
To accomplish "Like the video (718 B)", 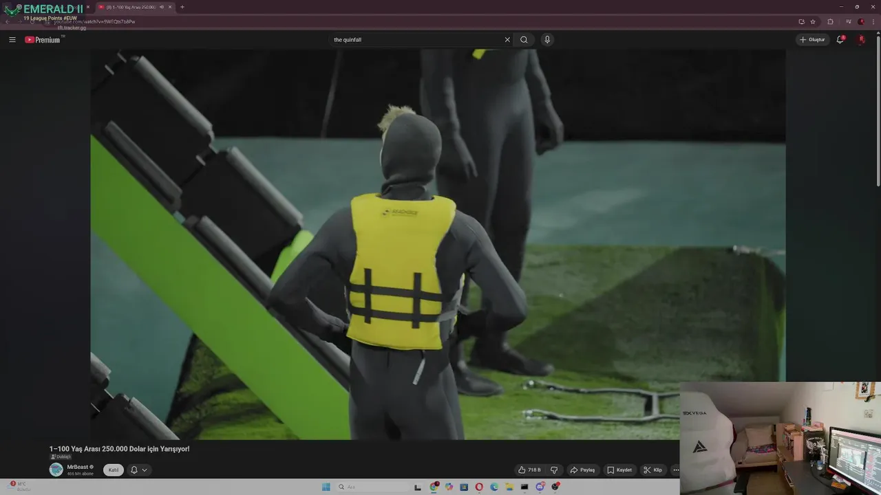I will point(530,470).
